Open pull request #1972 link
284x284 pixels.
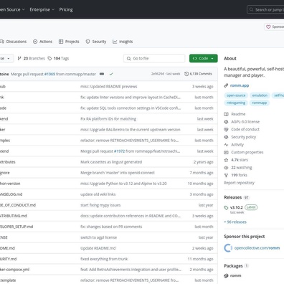coord(120,151)
